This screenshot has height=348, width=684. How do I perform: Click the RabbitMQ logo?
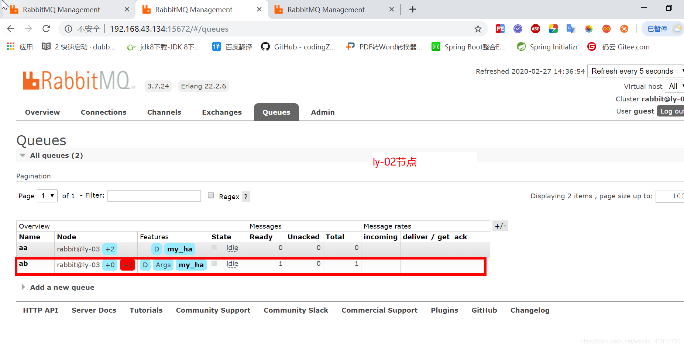pos(79,80)
